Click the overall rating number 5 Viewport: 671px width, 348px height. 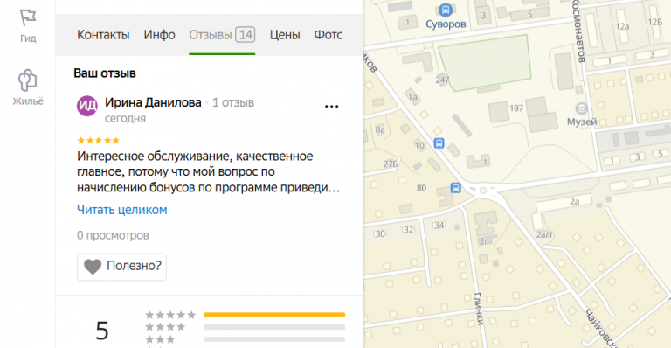102,331
